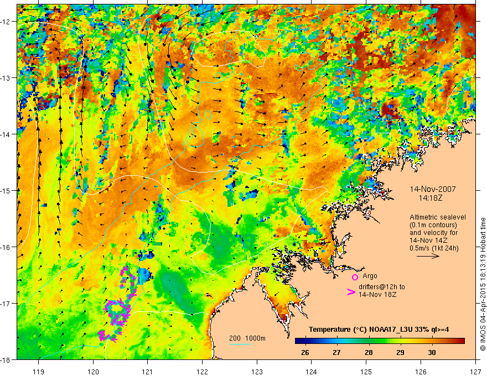Screen dimensions: 487x376
Task: Click the IMOS copyright timestamp text
Action: tap(483, 285)
